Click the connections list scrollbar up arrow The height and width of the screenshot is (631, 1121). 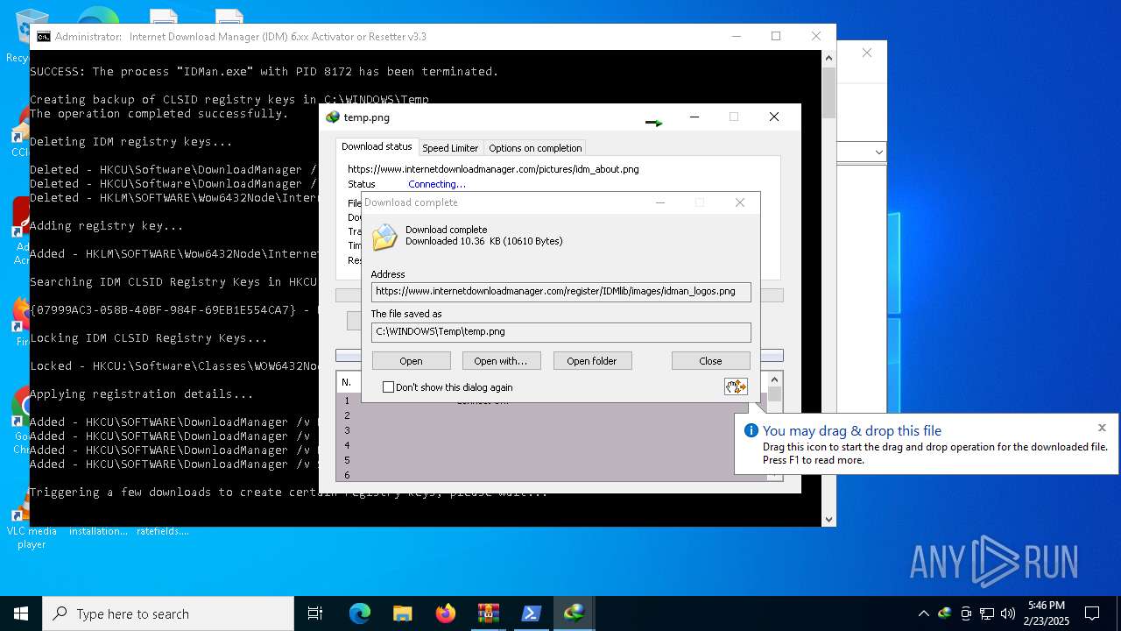tap(774, 379)
